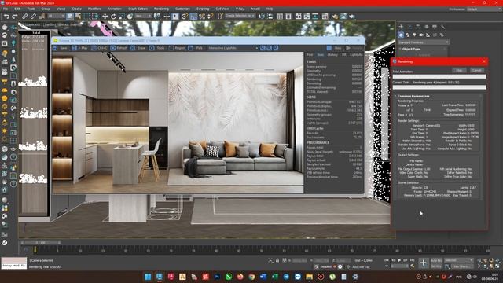Select the Shapes category button
Image resolution: width=503 pixels, height=283 pixels.
[408, 35]
